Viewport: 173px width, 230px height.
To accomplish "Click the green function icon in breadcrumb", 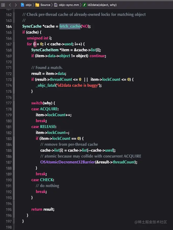I will [84, 5].
